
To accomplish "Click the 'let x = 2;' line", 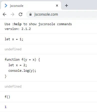I will [x=18, y=65].
